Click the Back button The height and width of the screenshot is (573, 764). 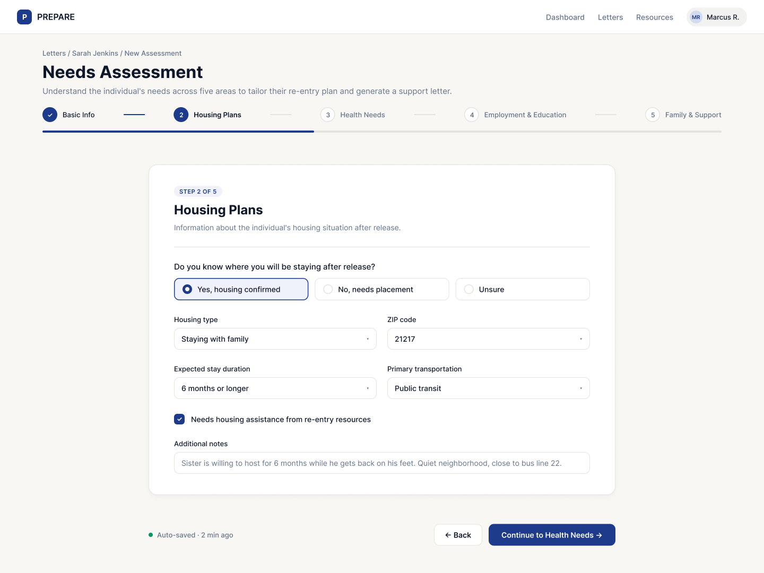point(458,535)
